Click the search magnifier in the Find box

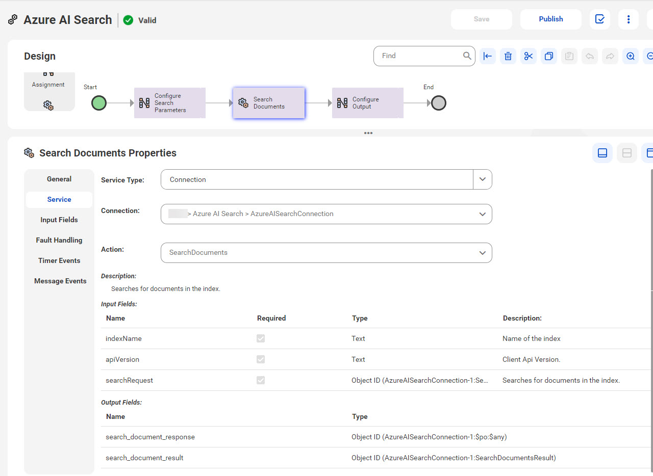tap(467, 56)
